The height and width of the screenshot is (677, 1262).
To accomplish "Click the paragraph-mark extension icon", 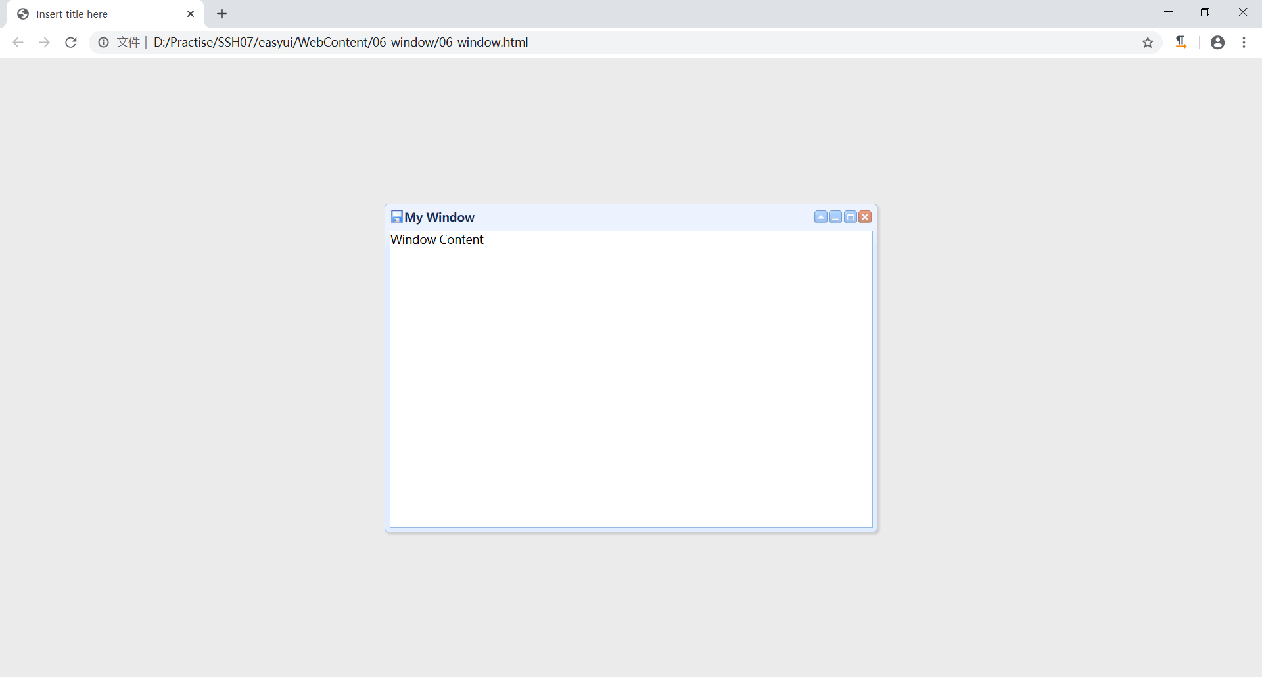I will (1180, 42).
